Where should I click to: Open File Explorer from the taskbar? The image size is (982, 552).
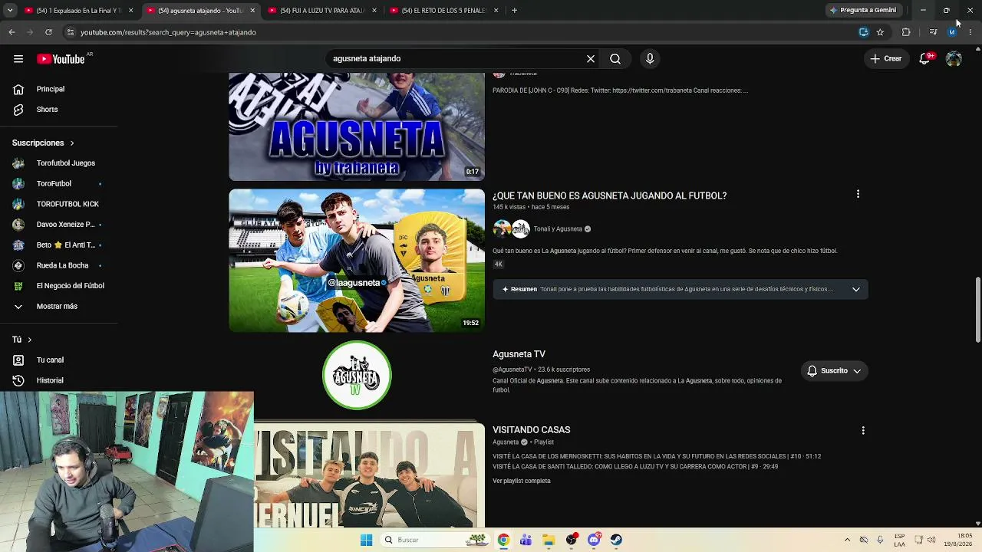(549, 540)
